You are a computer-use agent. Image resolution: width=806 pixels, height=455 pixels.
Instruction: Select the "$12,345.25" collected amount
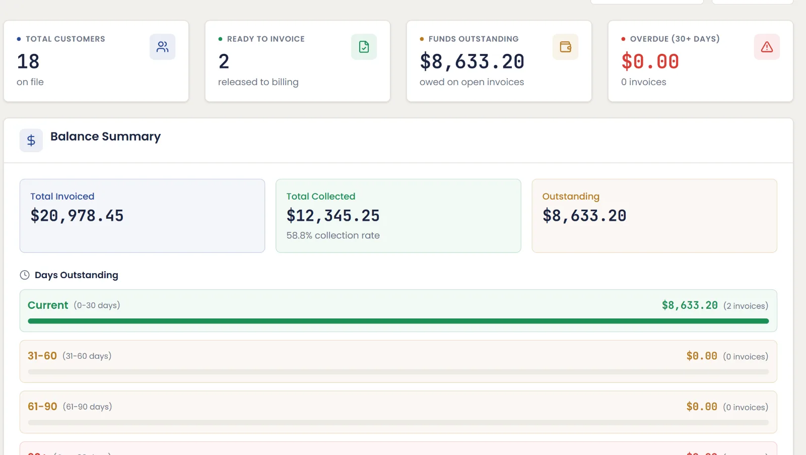tap(333, 216)
